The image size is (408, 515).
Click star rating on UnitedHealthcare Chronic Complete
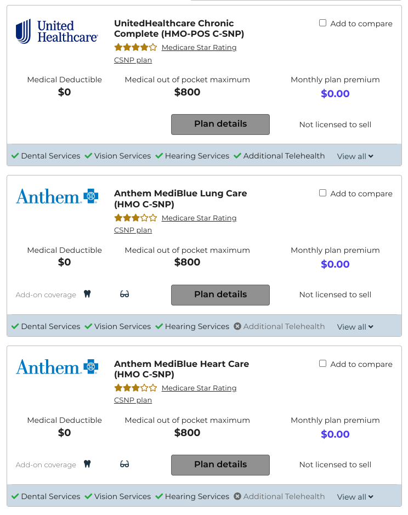point(135,47)
